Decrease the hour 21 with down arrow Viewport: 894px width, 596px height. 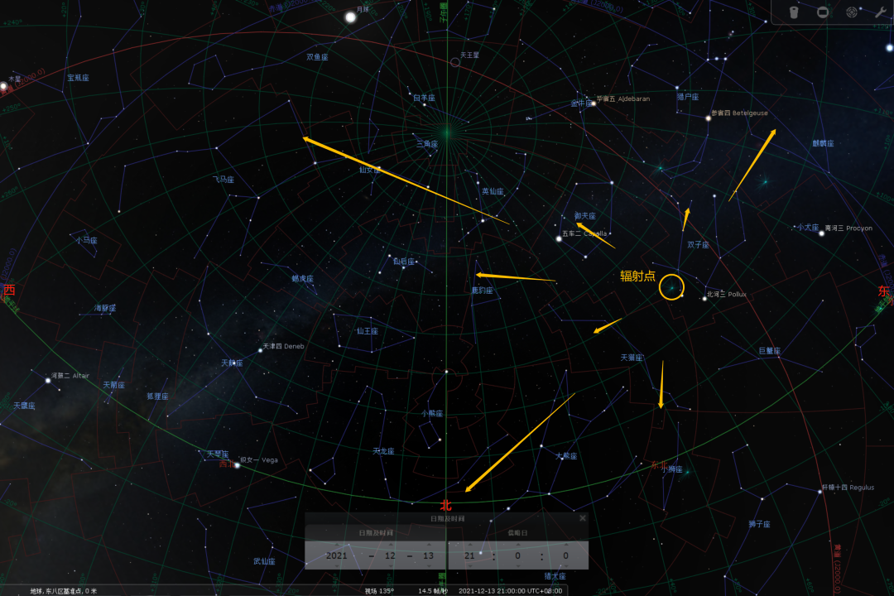(470, 566)
